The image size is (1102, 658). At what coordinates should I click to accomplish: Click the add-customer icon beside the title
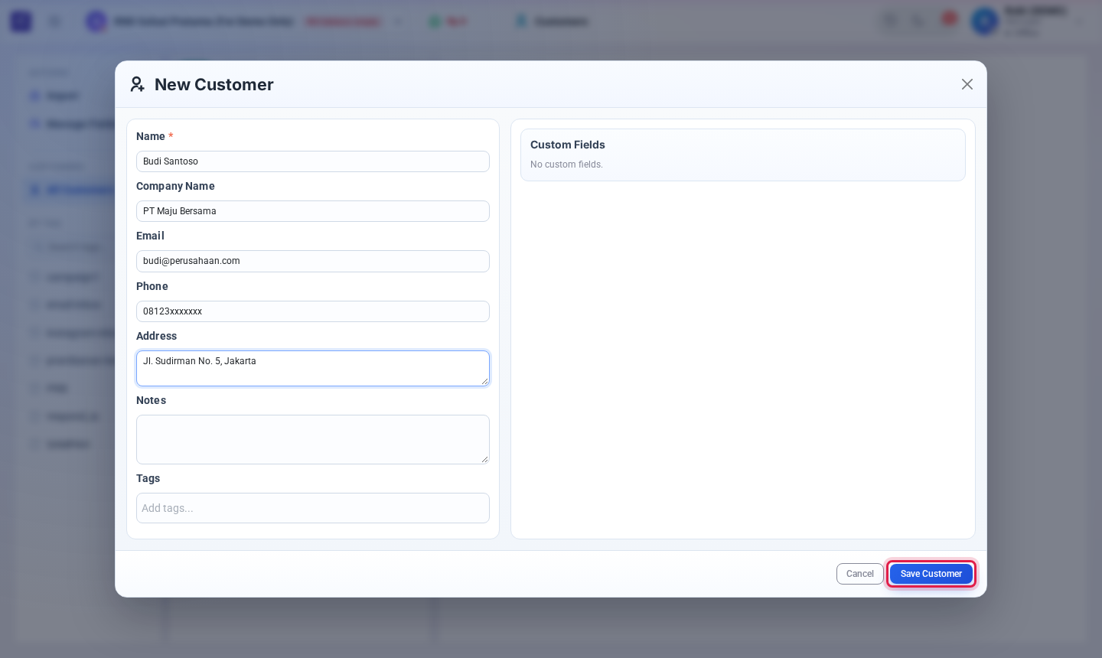coord(137,84)
